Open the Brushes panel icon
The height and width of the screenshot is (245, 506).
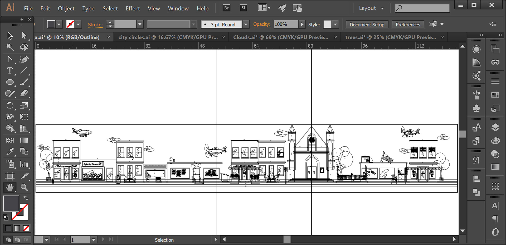point(476,95)
